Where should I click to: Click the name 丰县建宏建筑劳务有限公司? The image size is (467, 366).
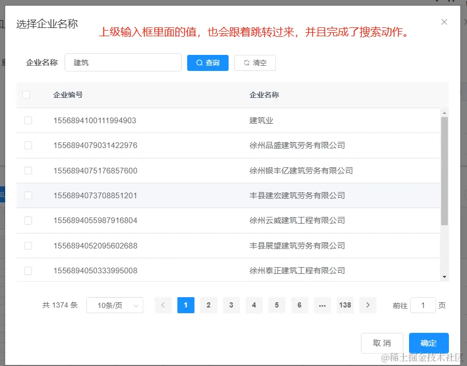pos(297,196)
